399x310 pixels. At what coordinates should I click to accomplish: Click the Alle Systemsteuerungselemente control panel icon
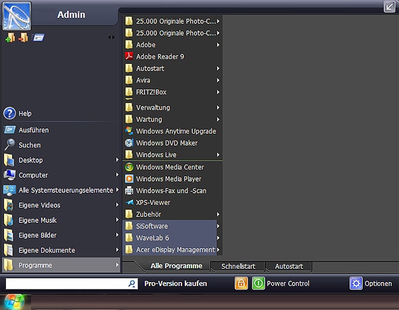[9, 190]
